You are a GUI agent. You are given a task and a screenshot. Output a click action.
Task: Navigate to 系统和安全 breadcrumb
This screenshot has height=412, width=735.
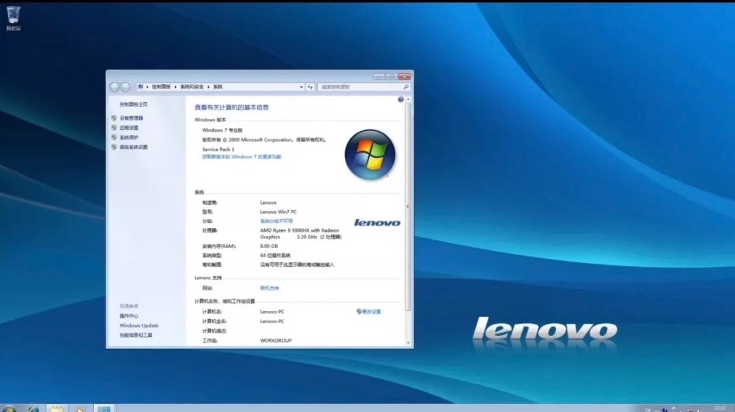click(x=192, y=87)
